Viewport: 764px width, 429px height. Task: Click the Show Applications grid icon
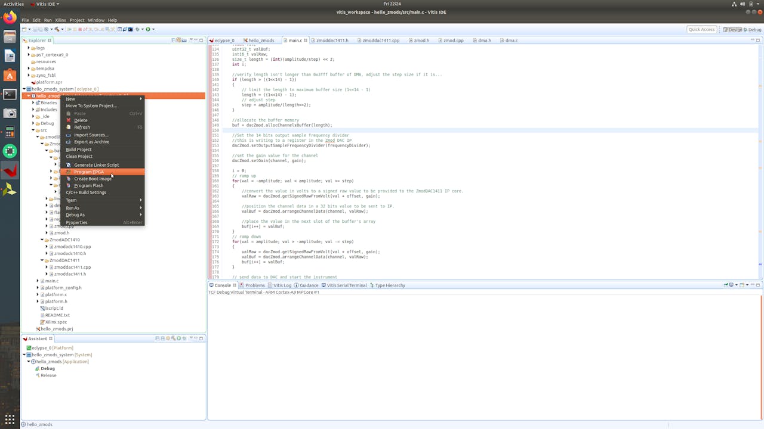[x=10, y=419]
